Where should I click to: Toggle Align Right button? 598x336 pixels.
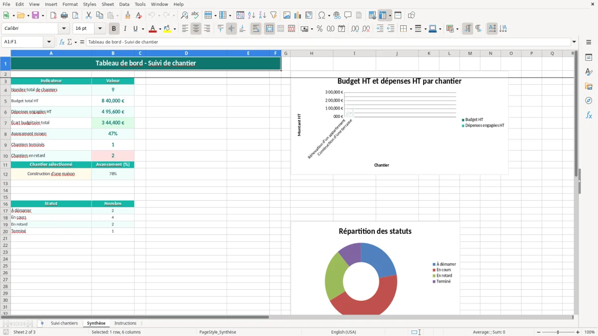[x=207, y=29]
